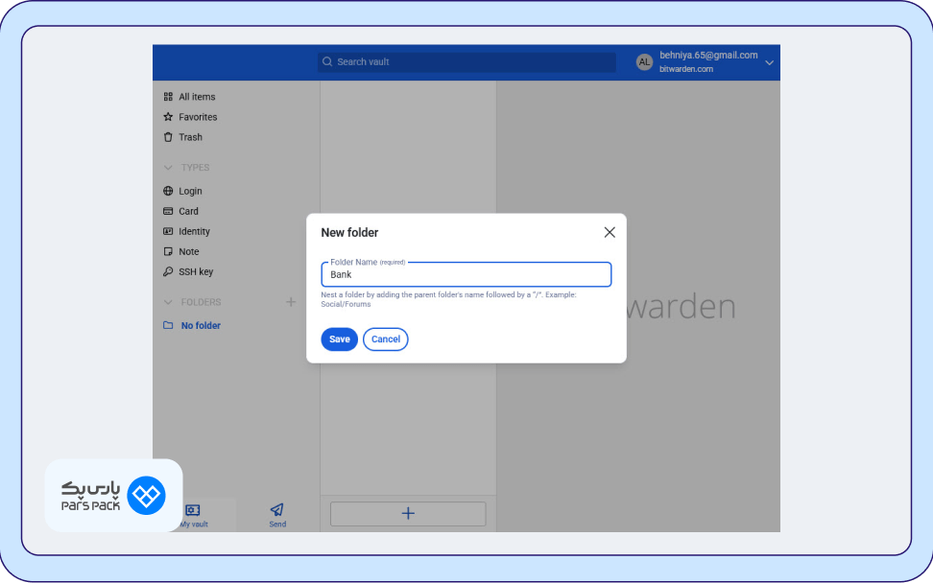933x583 pixels.
Task: Collapse the FOLDERS section
Action: (169, 303)
